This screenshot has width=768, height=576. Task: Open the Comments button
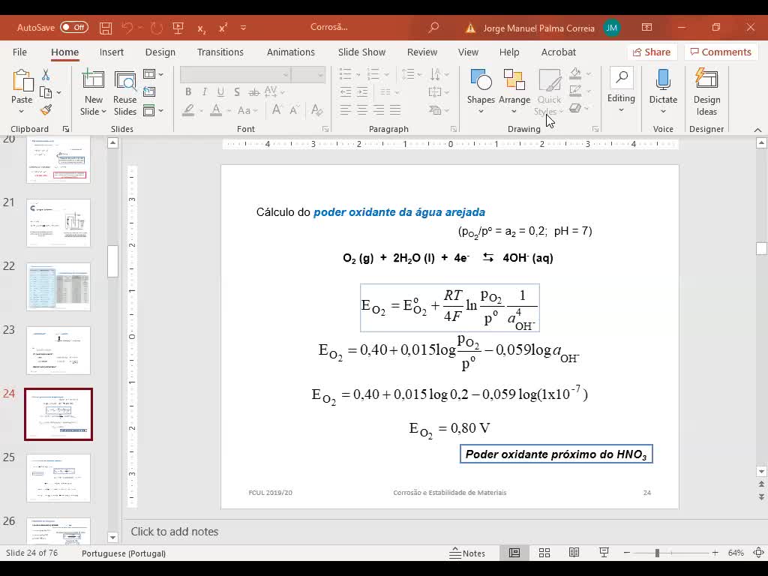point(720,52)
